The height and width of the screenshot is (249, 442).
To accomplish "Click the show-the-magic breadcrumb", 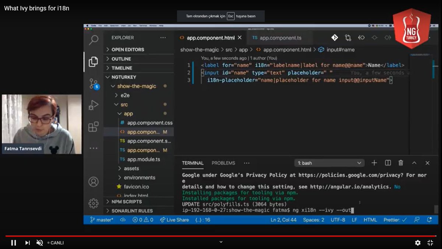I will point(199,49).
